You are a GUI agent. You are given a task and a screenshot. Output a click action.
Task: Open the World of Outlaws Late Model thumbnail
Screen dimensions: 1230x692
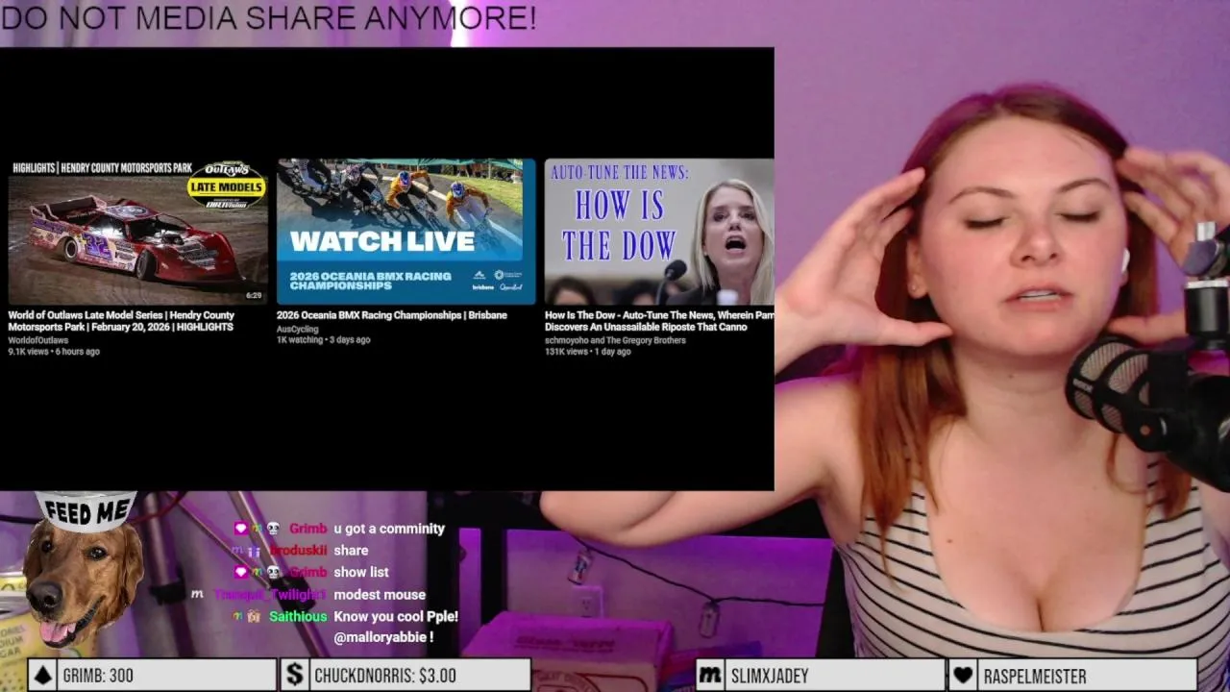[x=138, y=232]
